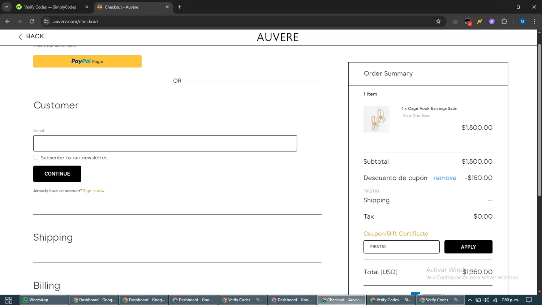
Task: Click the Wi-Fi network tray icon
Action: (x=495, y=300)
